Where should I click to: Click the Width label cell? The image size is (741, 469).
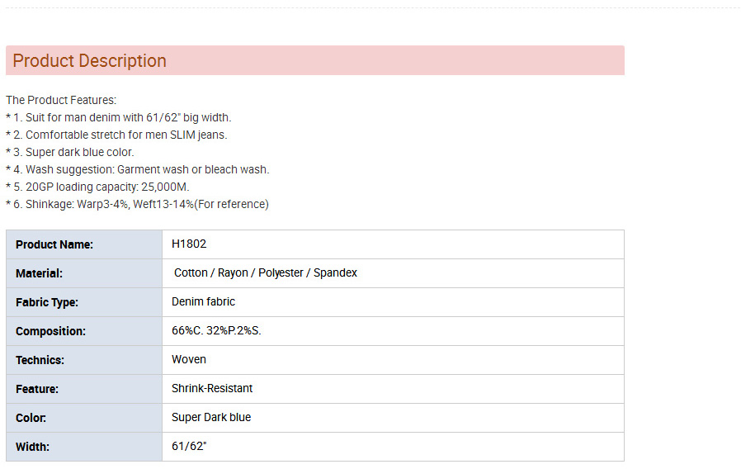tap(84, 447)
